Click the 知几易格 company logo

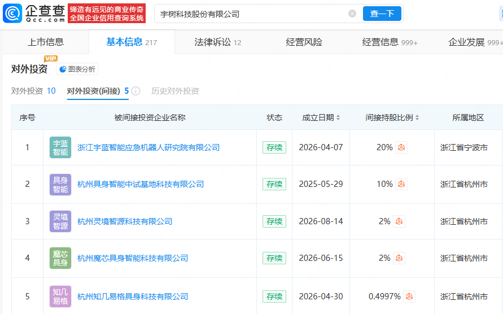(x=60, y=296)
